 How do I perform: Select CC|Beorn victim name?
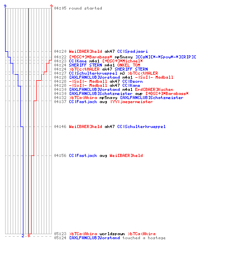coord(132,81)
